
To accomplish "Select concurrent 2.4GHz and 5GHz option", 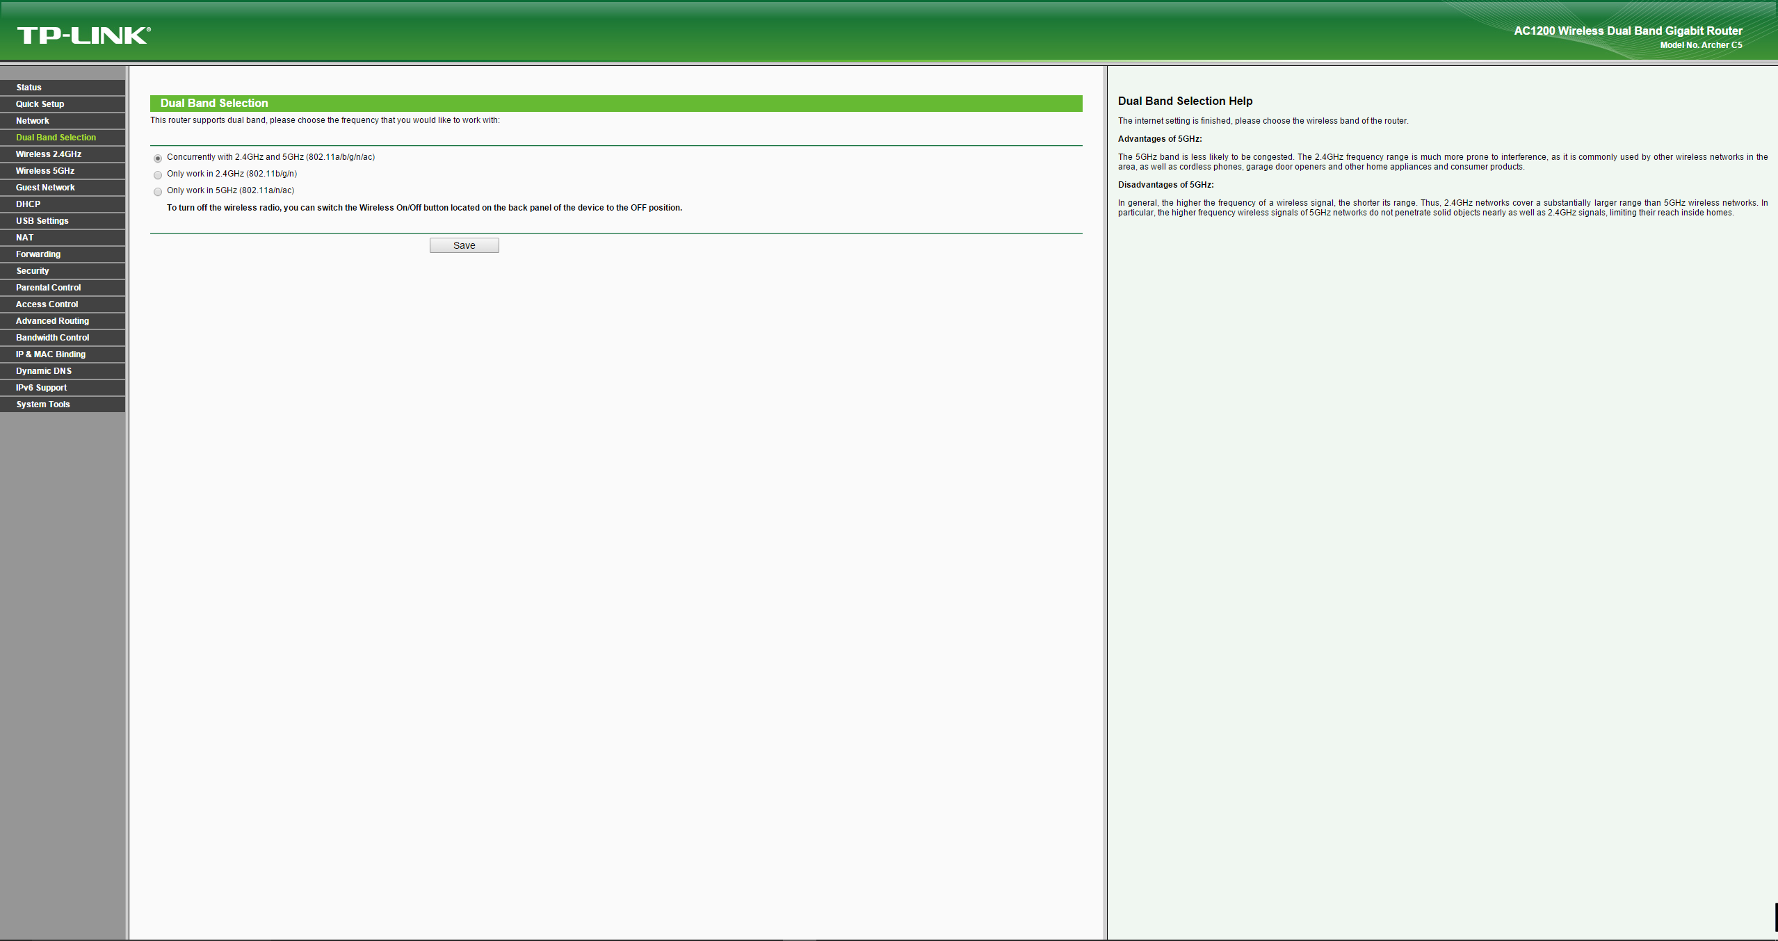I will 158,158.
